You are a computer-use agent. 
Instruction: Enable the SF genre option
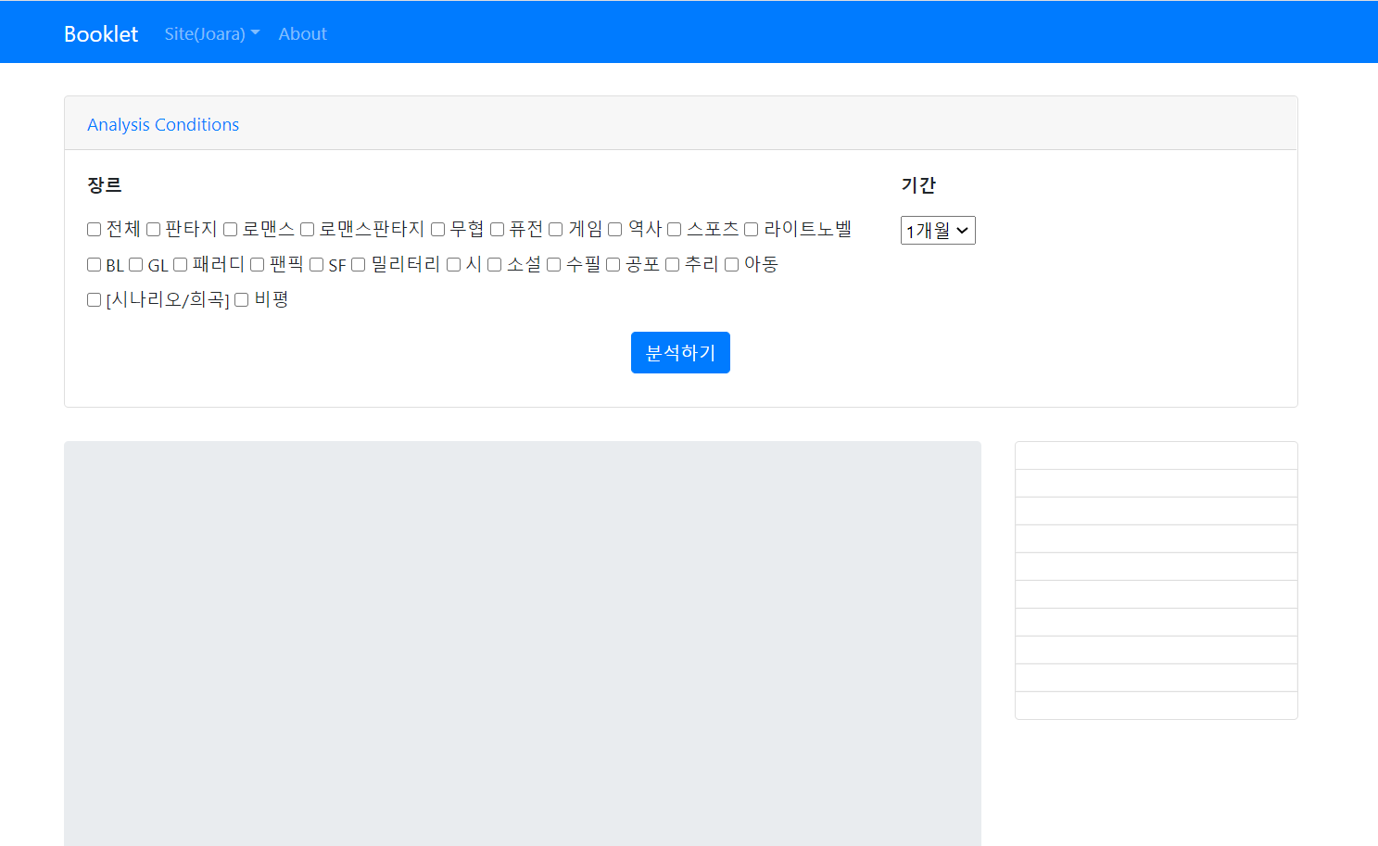315,264
